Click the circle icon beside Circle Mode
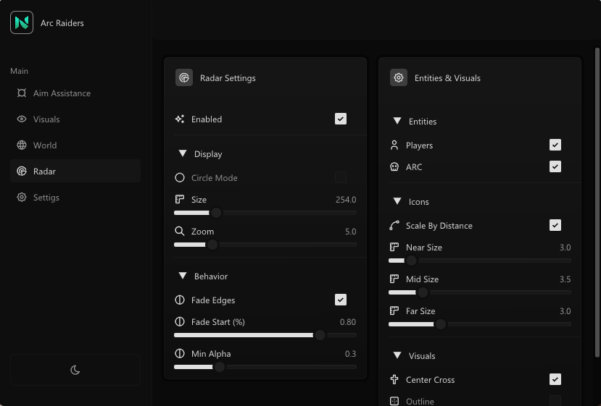The image size is (601, 406). click(x=179, y=177)
